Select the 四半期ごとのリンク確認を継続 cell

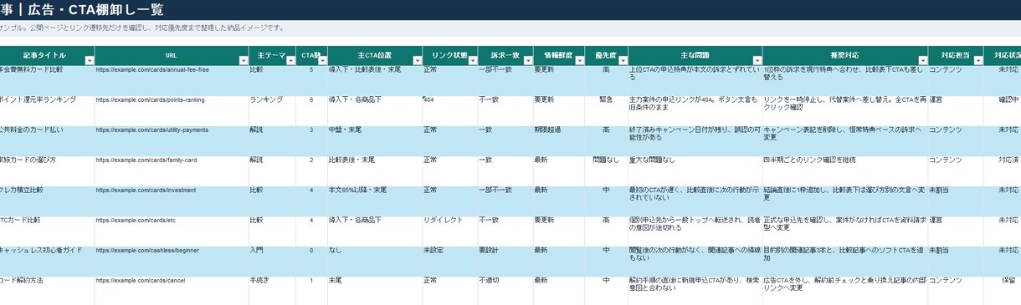pyautogui.click(x=845, y=171)
